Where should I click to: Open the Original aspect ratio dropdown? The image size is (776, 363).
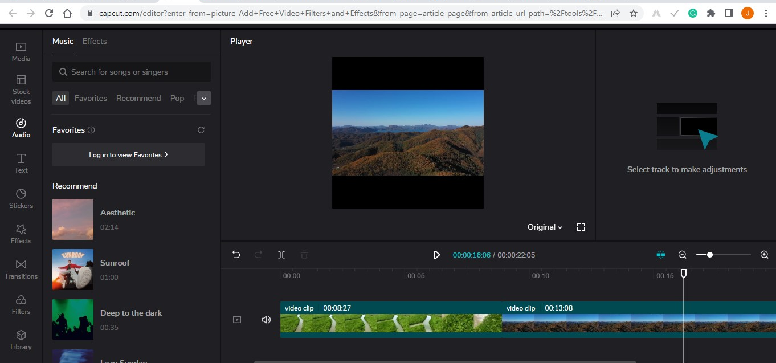tap(545, 227)
